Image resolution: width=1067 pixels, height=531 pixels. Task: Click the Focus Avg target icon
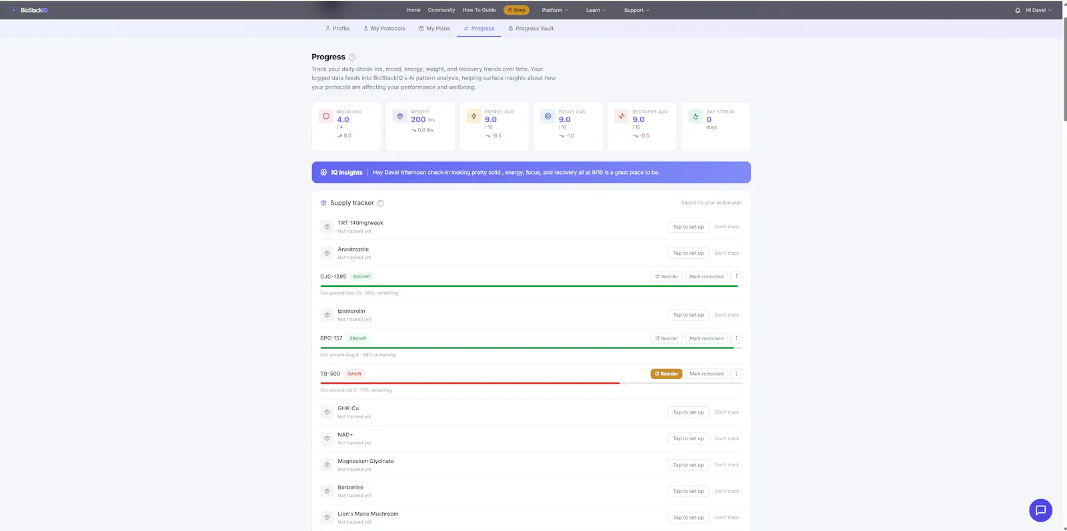pyautogui.click(x=548, y=116)
